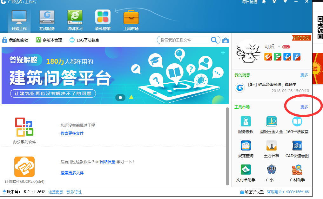Click the user avatar image
The height and width of the screenshot is (199, 323).
coord(248,51)
